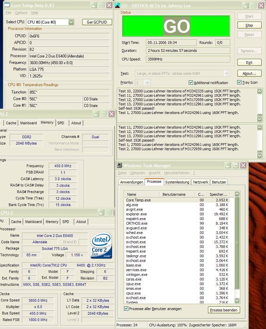Open Options menu in Core Temp
Image resolution: width=266 pixels, height=329 pixels.
tap(21, 13)
